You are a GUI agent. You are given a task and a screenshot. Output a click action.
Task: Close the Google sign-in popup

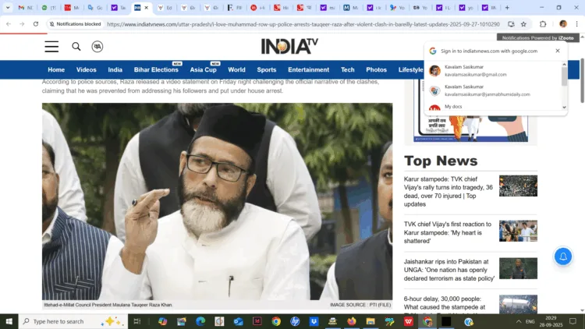pos(558,51)
